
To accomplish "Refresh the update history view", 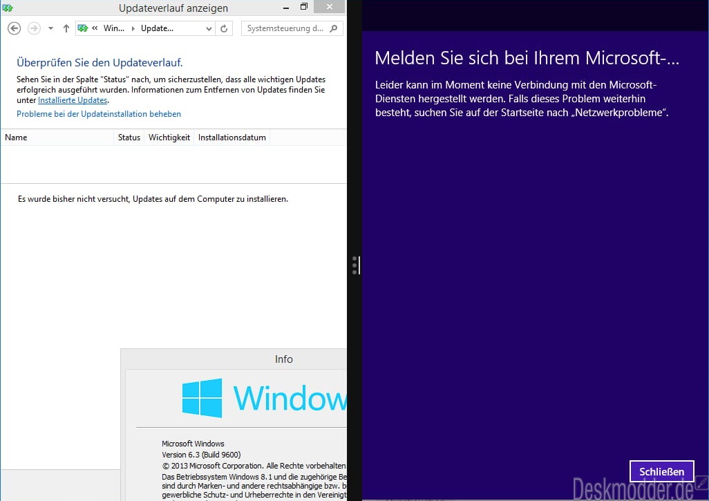I will (x=224, y=28).
